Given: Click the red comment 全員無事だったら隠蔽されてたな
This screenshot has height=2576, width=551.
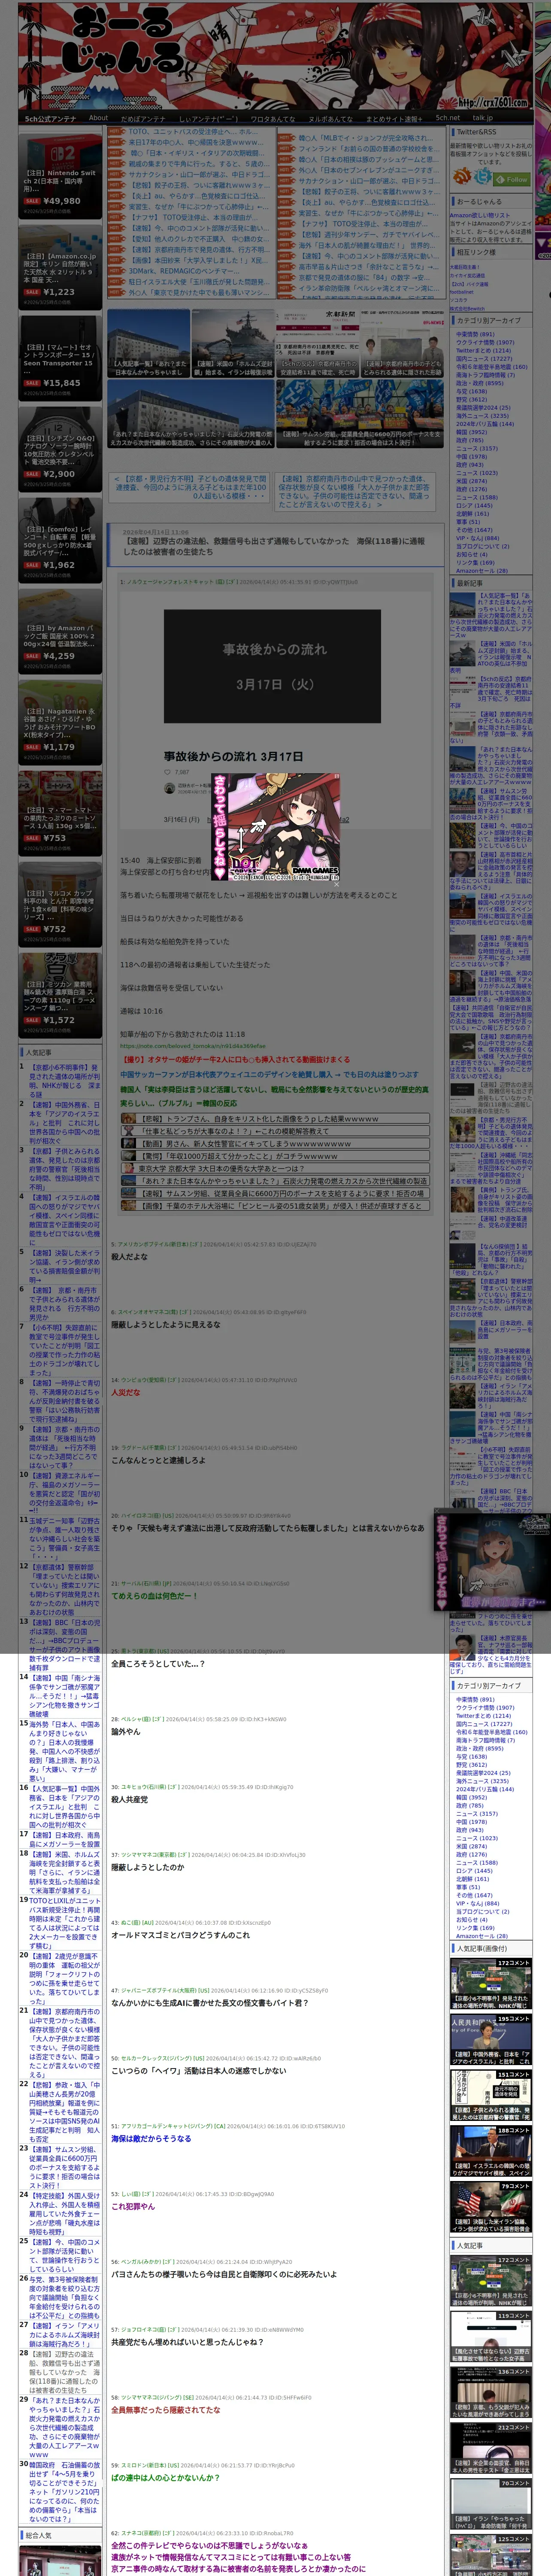Looking at the screenshot, I should 166,2409.
